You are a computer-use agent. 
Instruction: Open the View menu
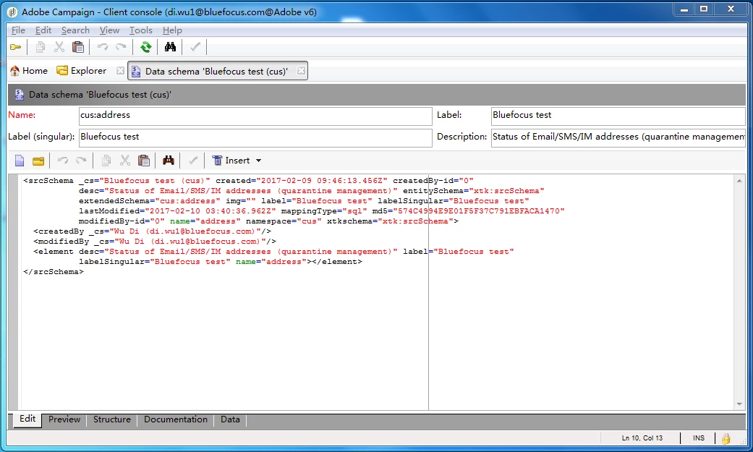(x=109, y=30)
